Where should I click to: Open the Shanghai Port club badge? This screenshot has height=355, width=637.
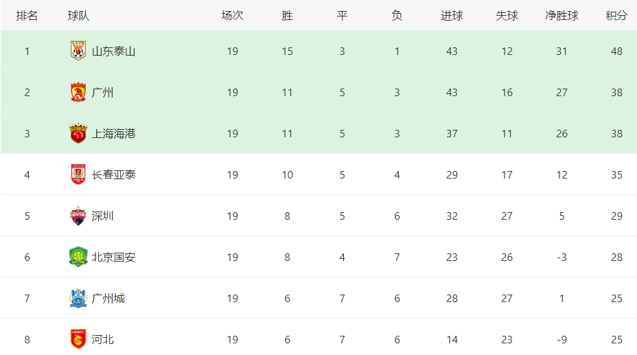(x=78, y=133)
